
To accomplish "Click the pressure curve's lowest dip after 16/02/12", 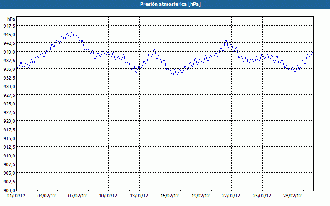I will coord(172,76).
